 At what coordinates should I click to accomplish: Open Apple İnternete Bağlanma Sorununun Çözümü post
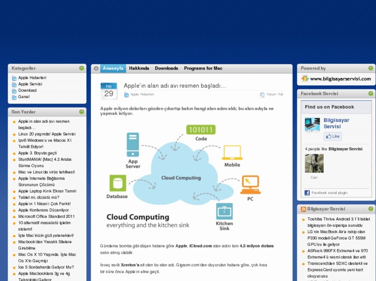41,181
